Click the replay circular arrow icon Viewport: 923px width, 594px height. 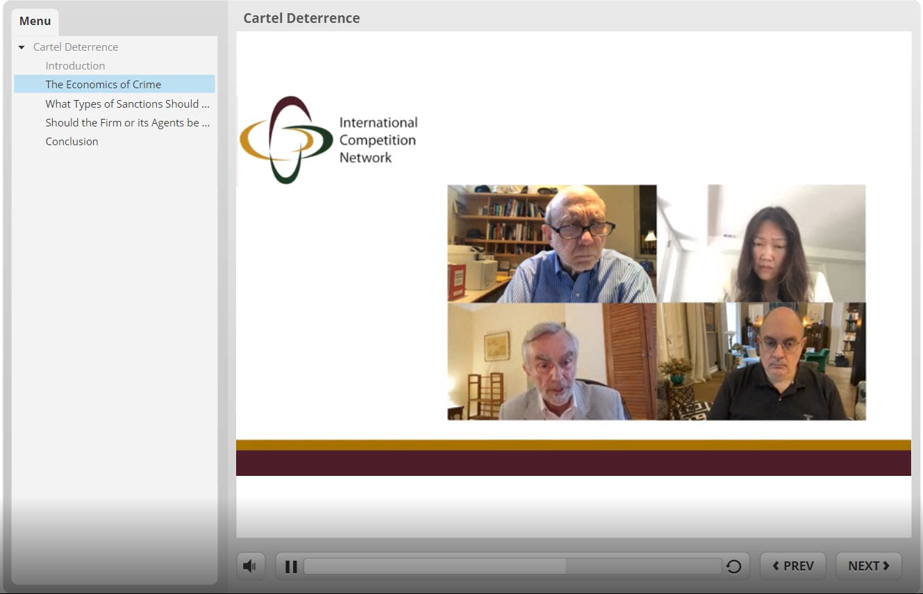click(733, 567)
